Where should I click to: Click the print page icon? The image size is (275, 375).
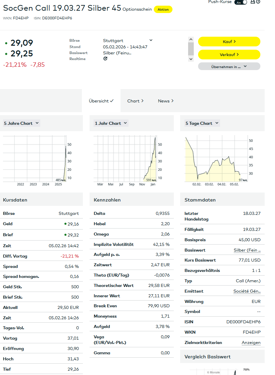click(x=253, y=2)
